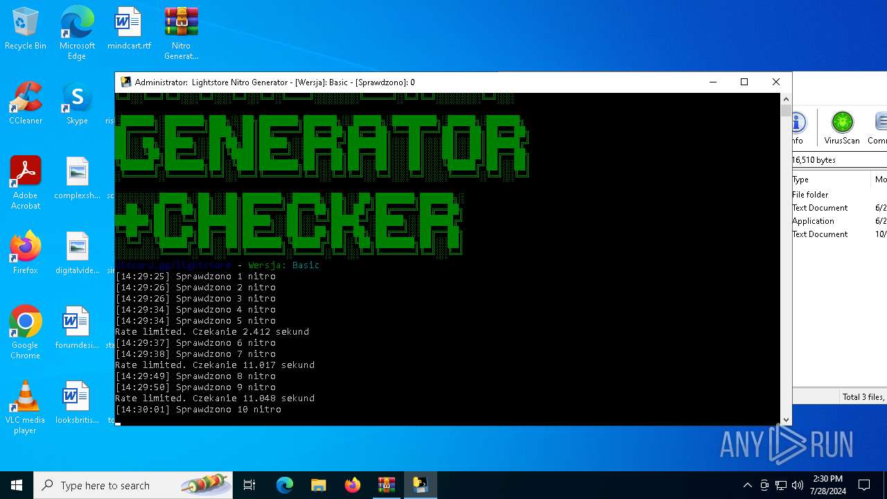Open the Recycle Bin desktop icon
This screenshot has width=887, height=499.
[26, 29]
